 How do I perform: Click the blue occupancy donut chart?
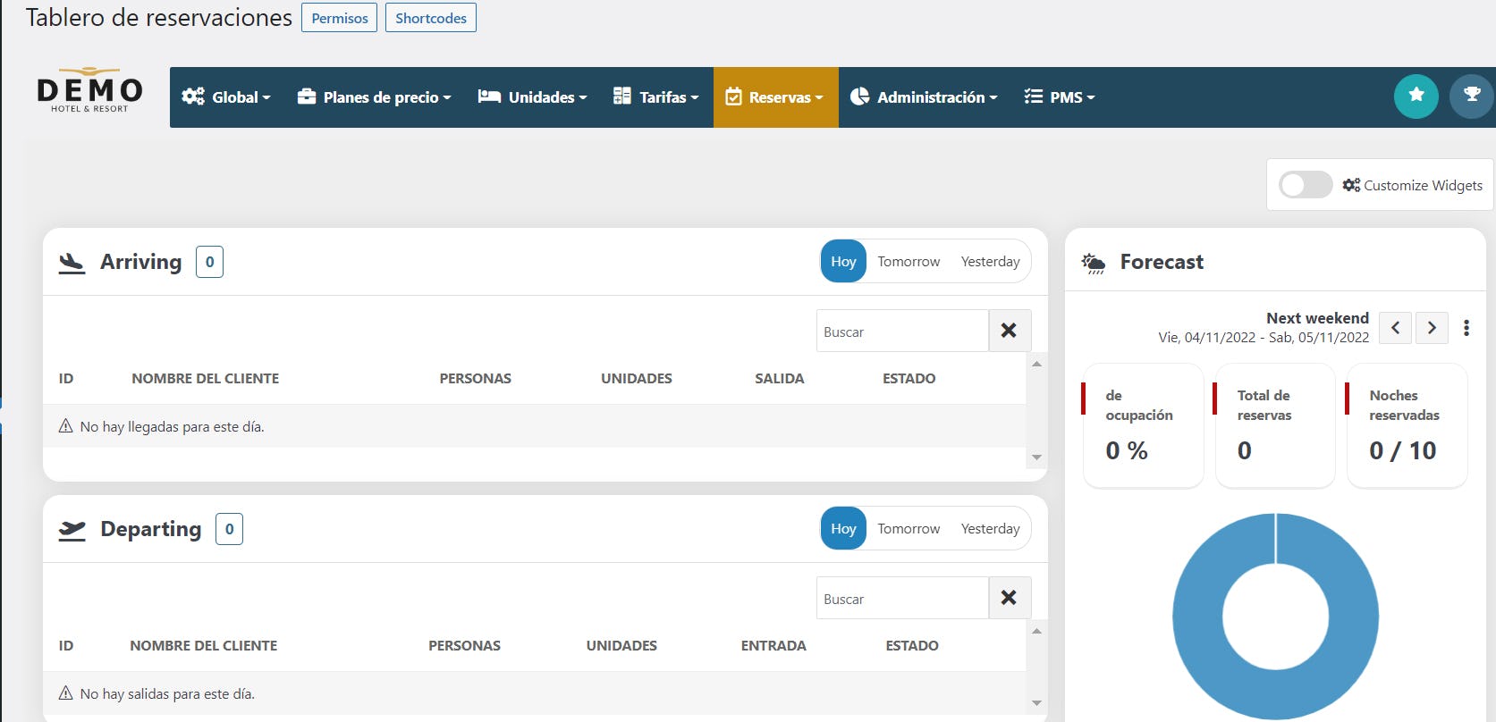point(1275,616)
